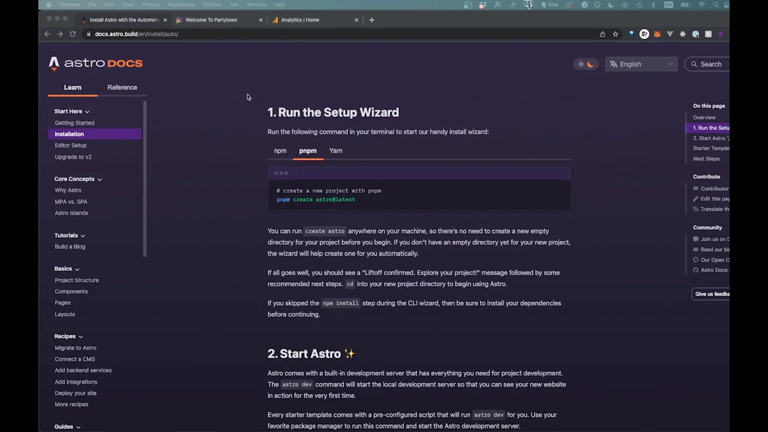
Task: Click the pnpm create astro@latest command
Action: click(316, 200)
